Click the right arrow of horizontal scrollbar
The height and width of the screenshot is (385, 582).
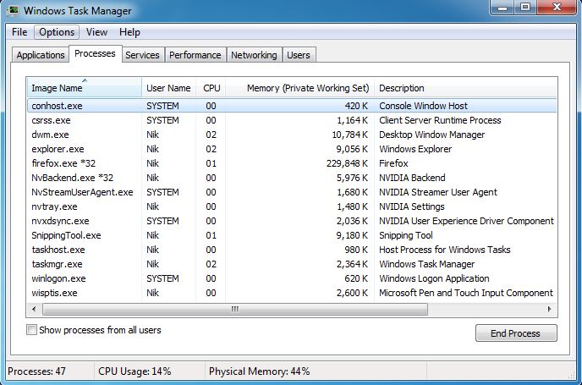coord(551,308)
